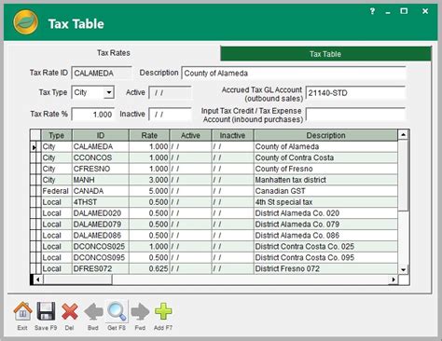Screen dimensions: 442x341
Task: Click District Alameda Co. 079 description
Action: click(x=325, y=225)
